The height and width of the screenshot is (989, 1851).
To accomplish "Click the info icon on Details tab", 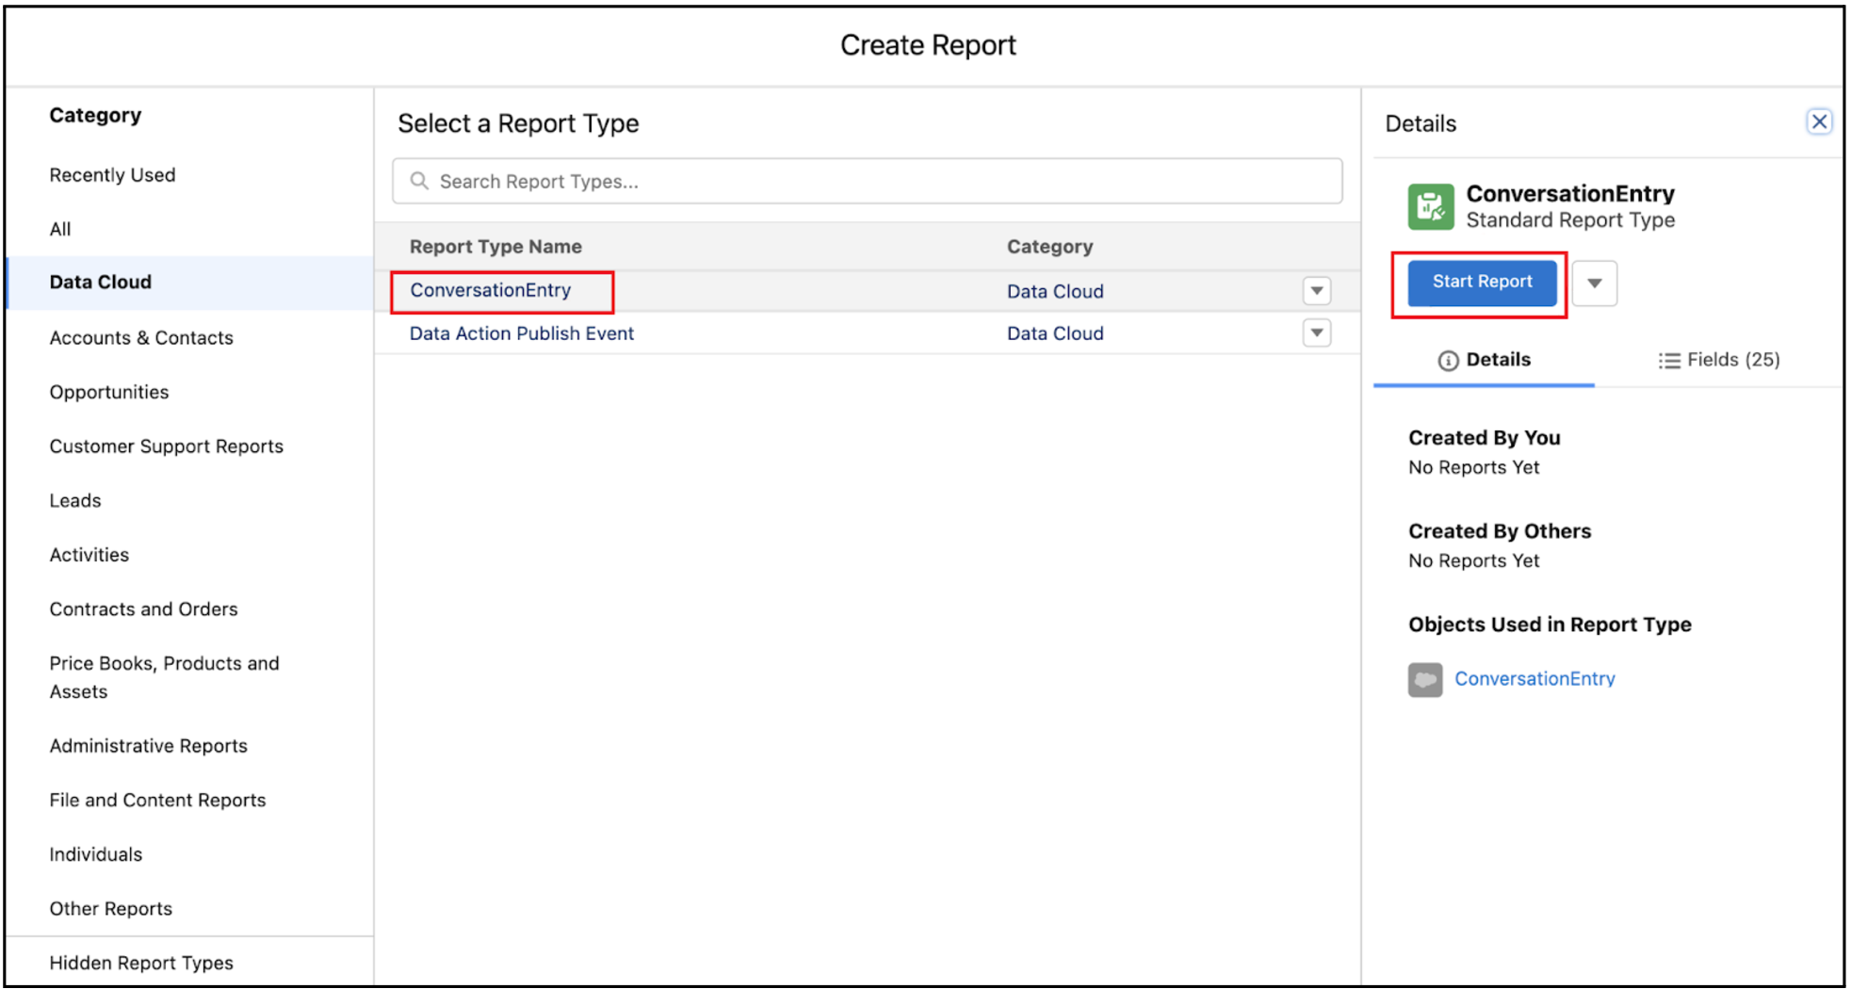I will pyautogui.click(x=1448, y=361).
